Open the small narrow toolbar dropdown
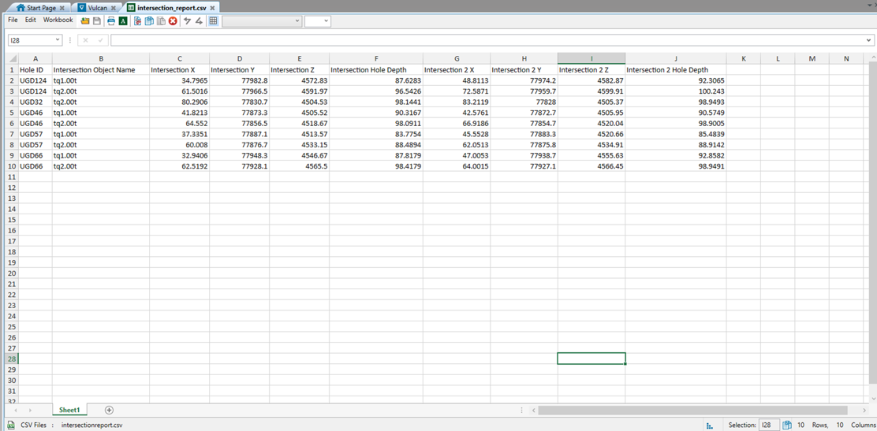 coord(317,21)
